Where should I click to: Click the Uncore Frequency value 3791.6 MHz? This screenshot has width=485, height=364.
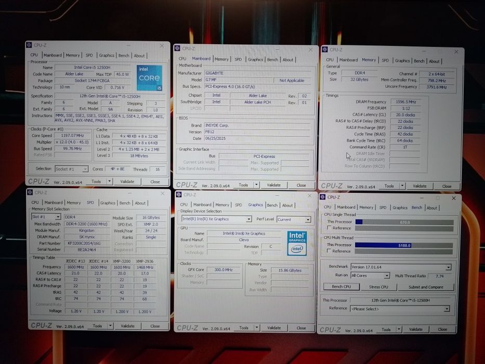tap(437, 87)
